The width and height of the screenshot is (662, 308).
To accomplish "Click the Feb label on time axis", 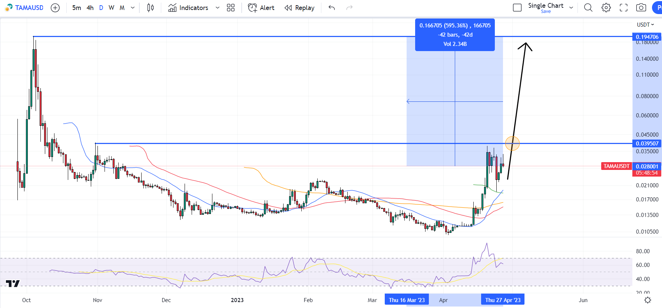I will pos(308,300).
